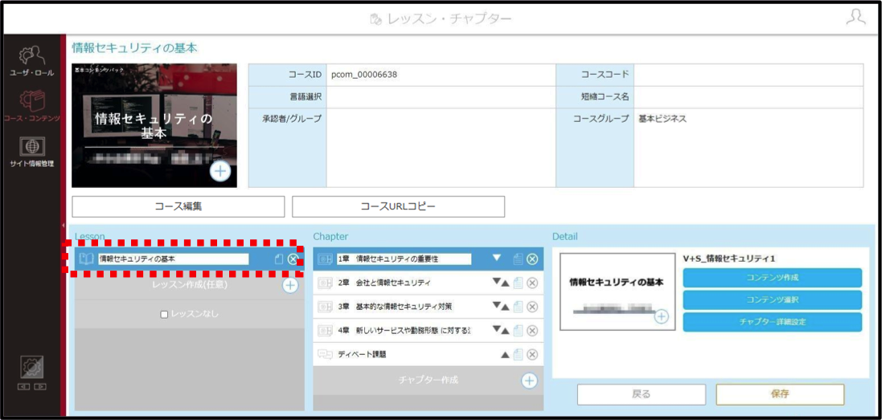The height and width of the screenshot is (420, 882).
Task: Delete chapter 2章 会社と情報セキュリティ with its X icon
Action: click(532, 283)
